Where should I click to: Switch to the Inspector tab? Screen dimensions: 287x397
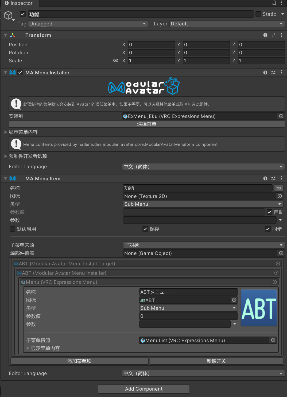coord(19,3)
